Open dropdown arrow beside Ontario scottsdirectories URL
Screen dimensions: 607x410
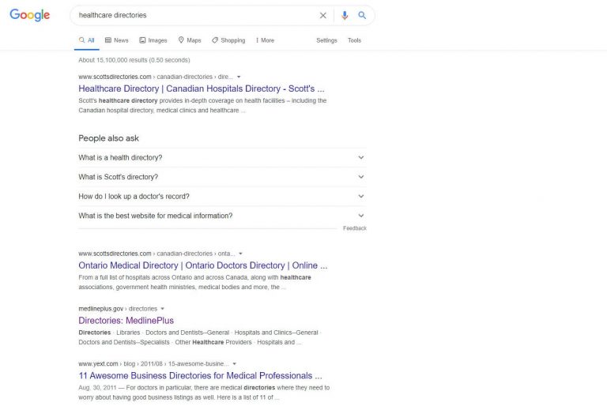pos(240,254)
